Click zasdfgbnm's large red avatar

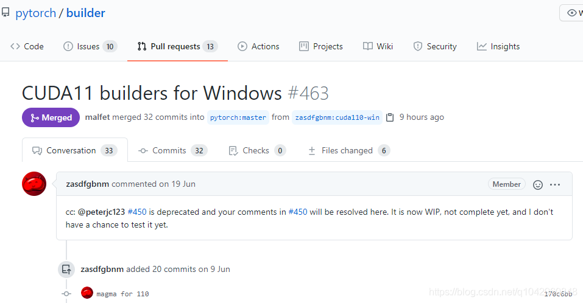tap(34, 184)
